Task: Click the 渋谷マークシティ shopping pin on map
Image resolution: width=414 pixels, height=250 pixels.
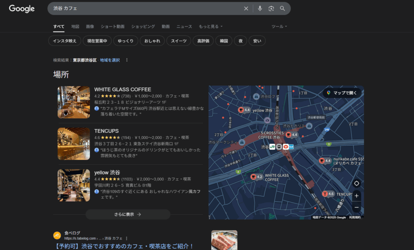Action: click(x=242, y=143)
